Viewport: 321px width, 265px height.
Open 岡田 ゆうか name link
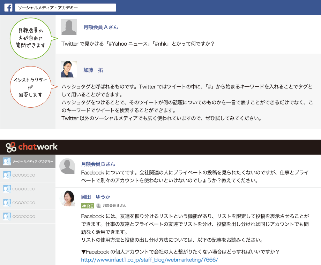pos(96,197)
